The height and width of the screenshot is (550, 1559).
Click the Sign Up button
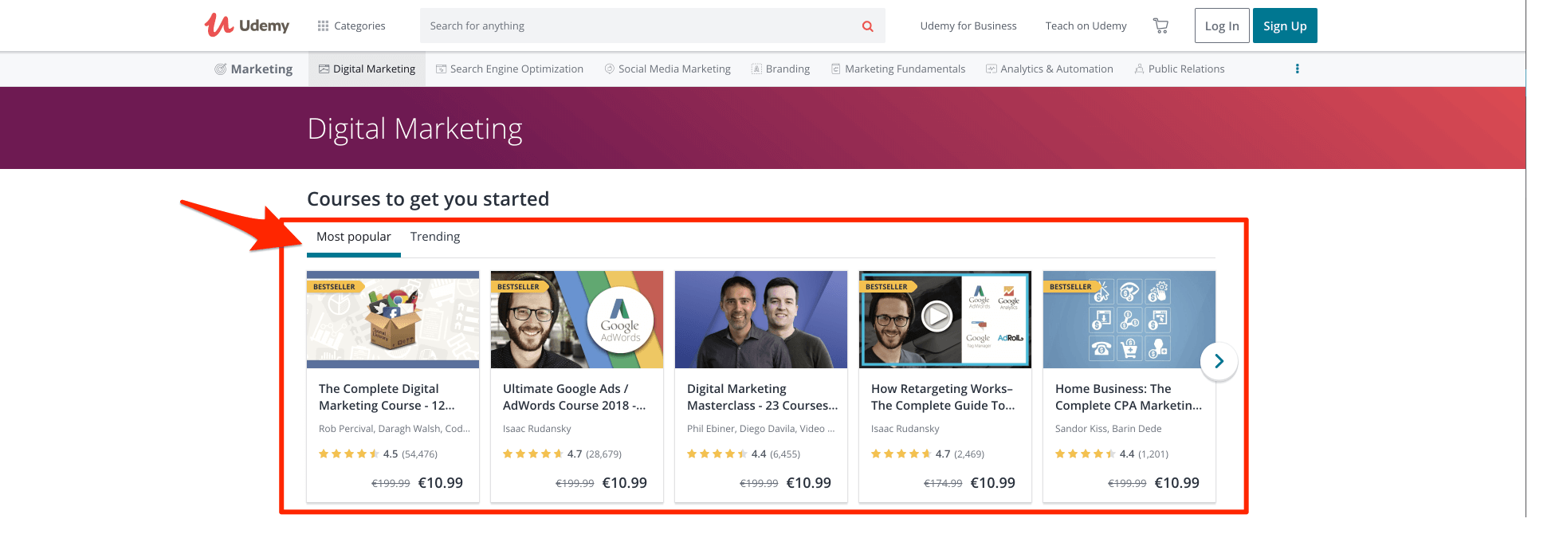point(1285,26)
